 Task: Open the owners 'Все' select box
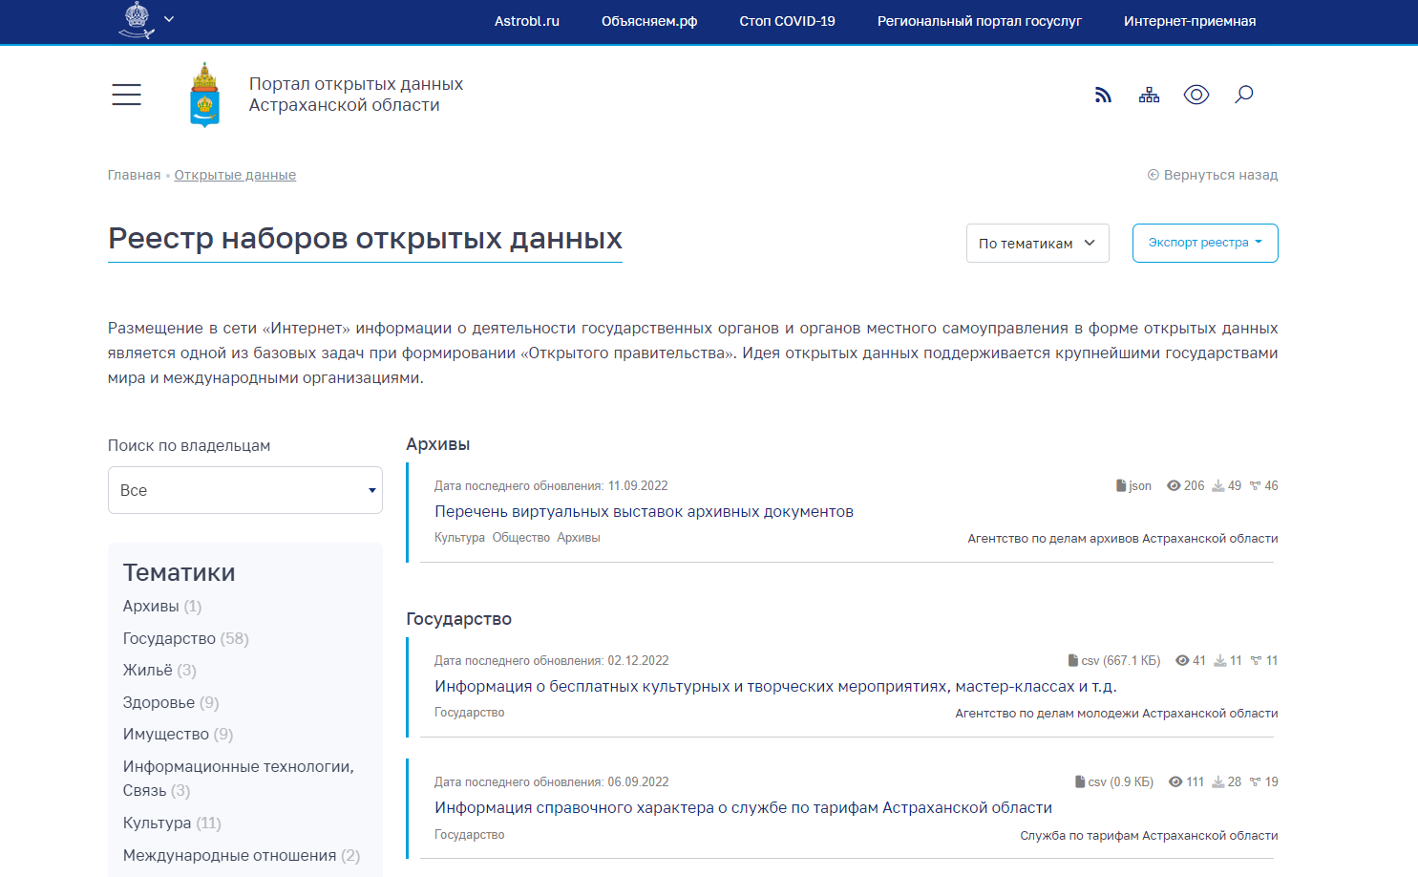245,490
